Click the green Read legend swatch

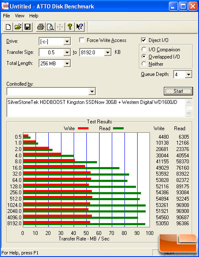[118, 128]
